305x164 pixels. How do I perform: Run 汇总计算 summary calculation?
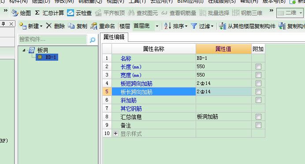(49, 13)
